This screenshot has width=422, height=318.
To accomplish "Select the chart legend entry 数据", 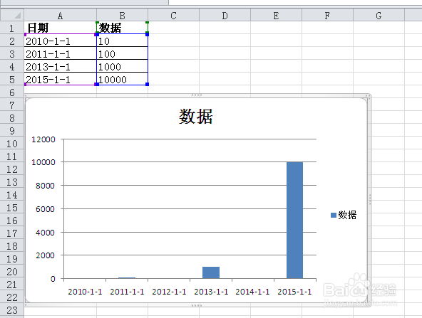I will click(x=347, y=215).
